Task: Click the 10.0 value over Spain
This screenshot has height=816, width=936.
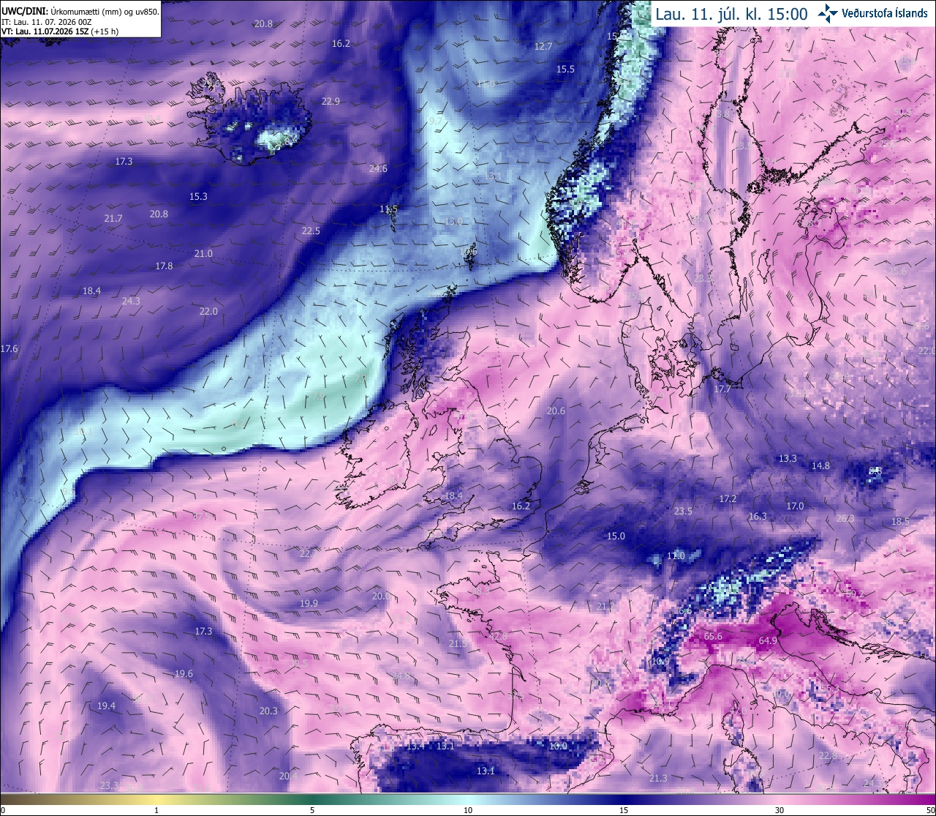Action: point(558,746)
